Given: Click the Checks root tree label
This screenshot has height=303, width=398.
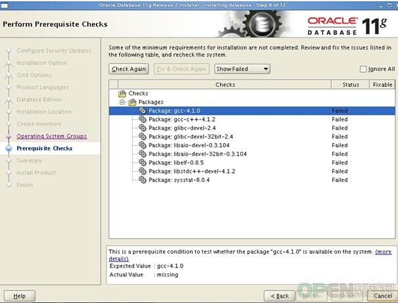Looking at the screenshot, I should point(138,93).
